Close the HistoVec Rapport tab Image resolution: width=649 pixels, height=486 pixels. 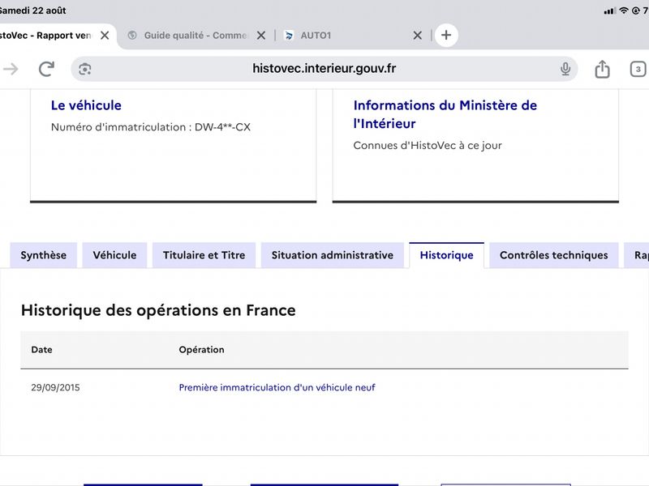coord(105,36)
